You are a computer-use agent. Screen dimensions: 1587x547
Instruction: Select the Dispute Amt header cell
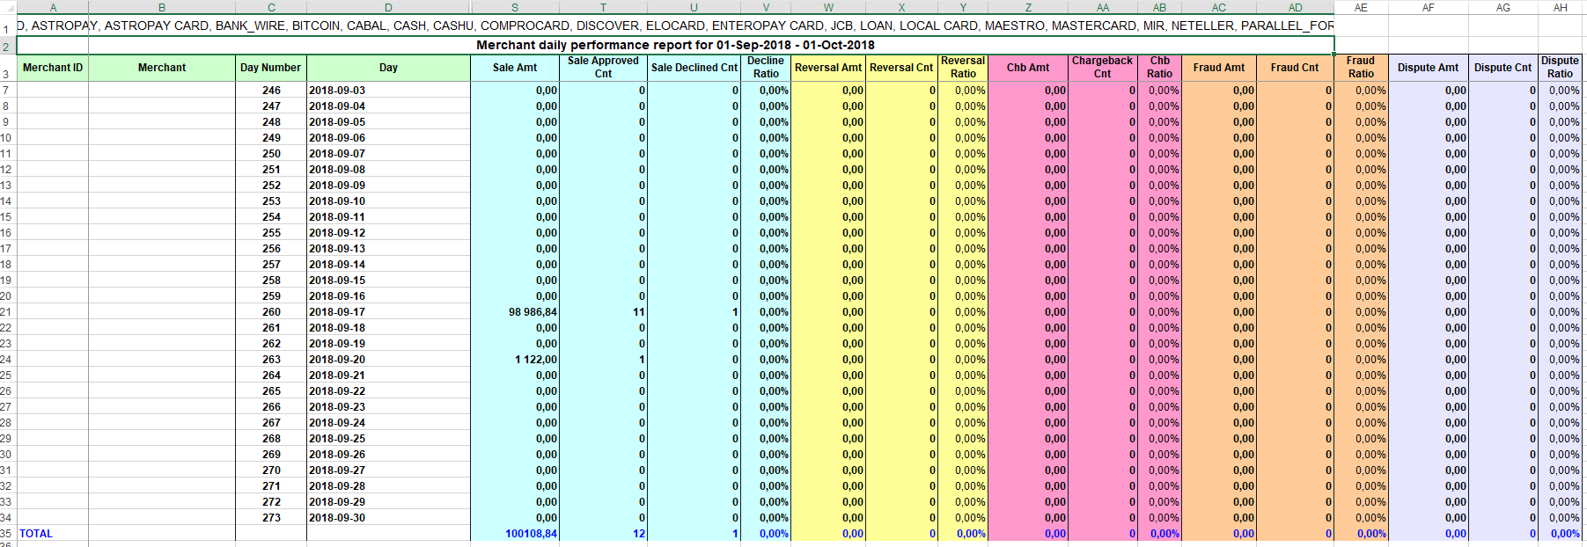(1428, 68)
